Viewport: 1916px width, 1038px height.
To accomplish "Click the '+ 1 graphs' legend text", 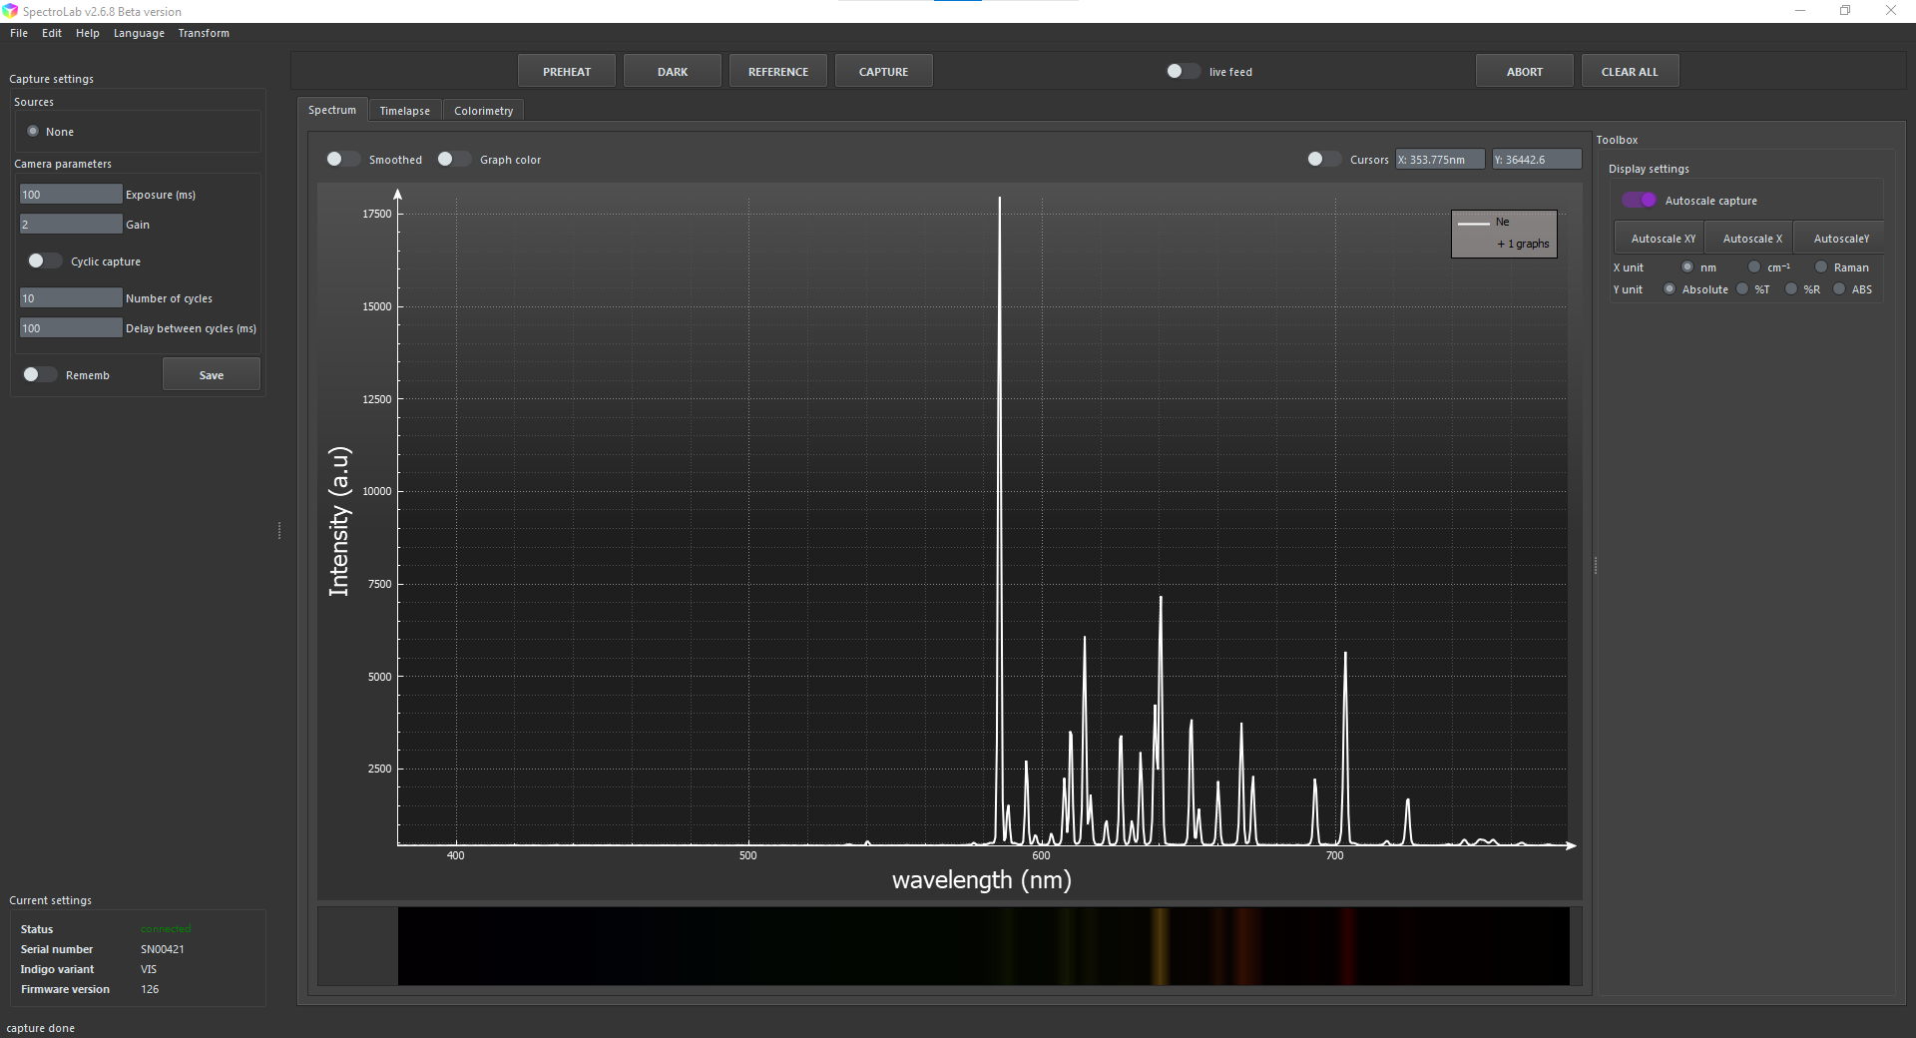I will (1523, 244).
